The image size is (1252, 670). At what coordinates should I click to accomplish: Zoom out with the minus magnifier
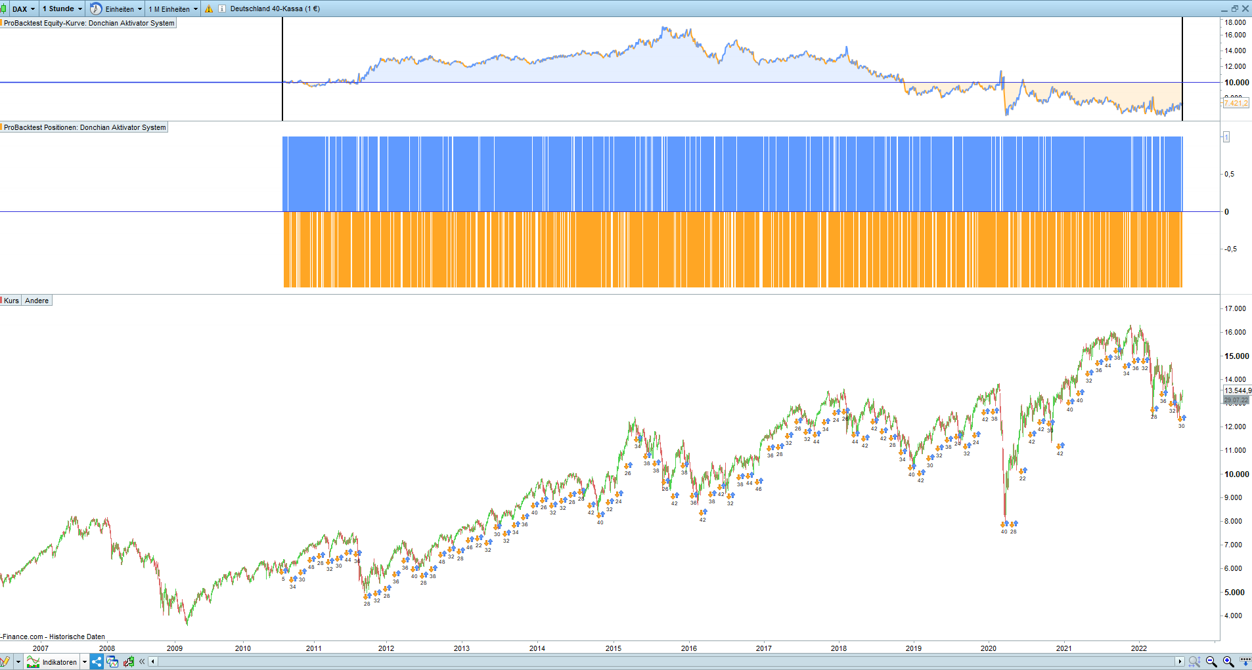pos(1211,661)
